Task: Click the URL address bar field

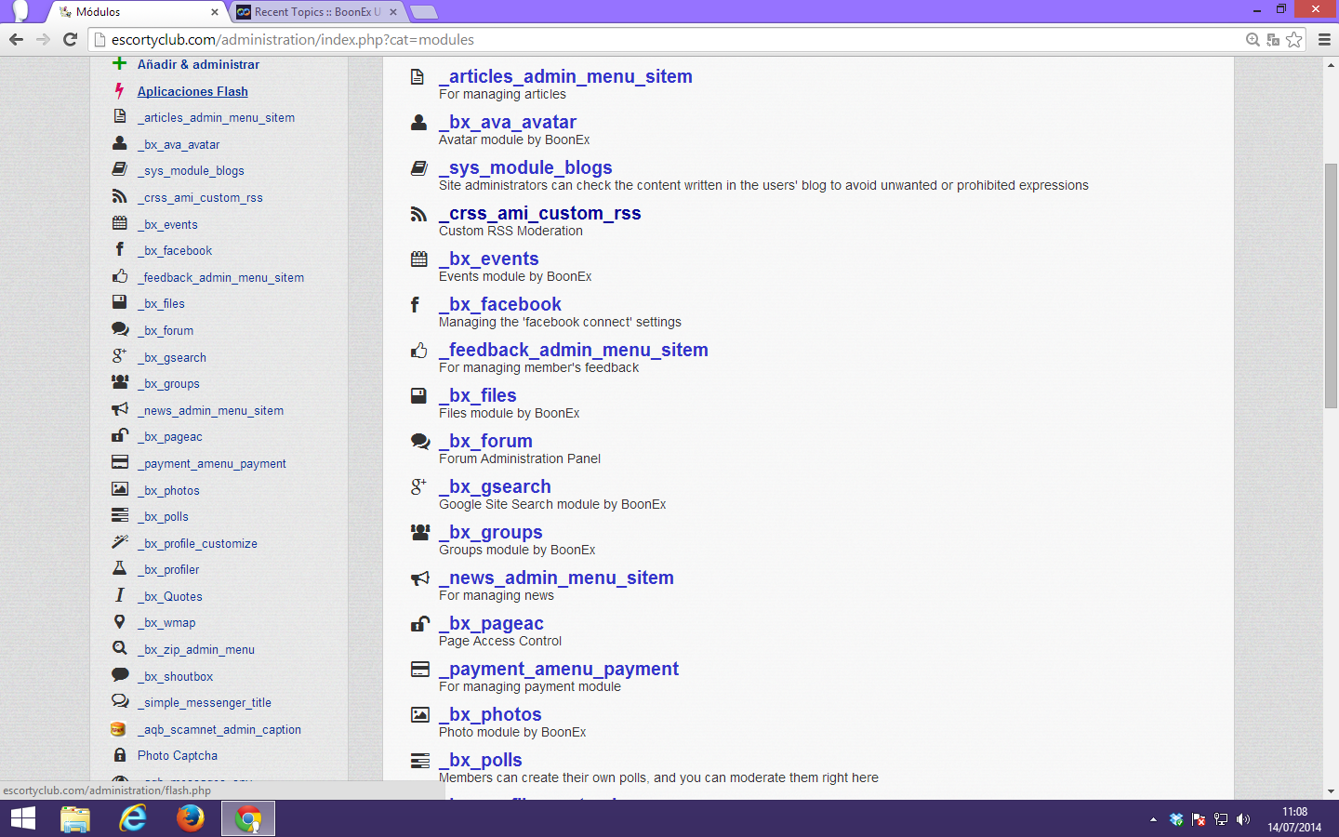Action: (x=651, y=40)
